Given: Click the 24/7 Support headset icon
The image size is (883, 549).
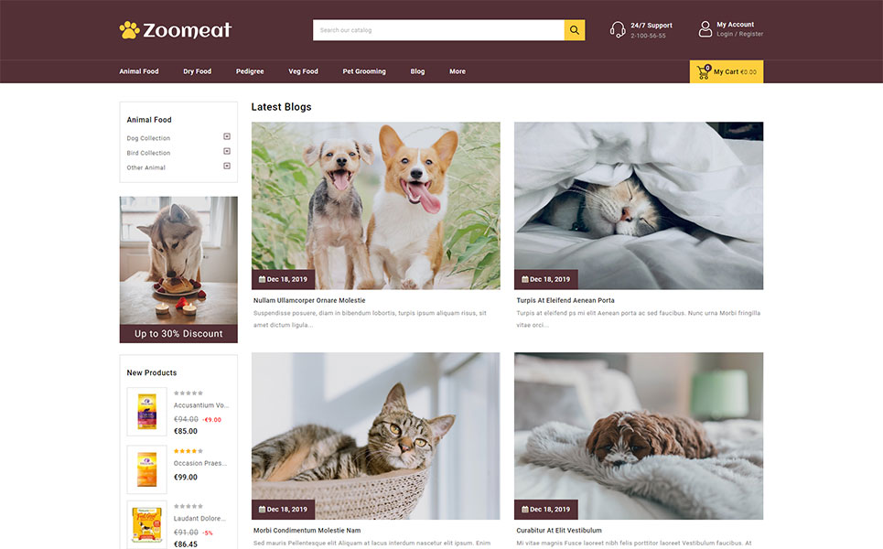Looking at the screenshot, I should click(x=618, y=30).
